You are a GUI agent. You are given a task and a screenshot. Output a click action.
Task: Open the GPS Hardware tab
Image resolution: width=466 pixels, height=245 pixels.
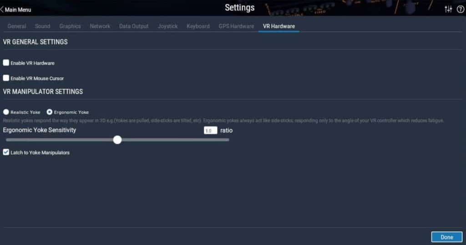(236, 26)
